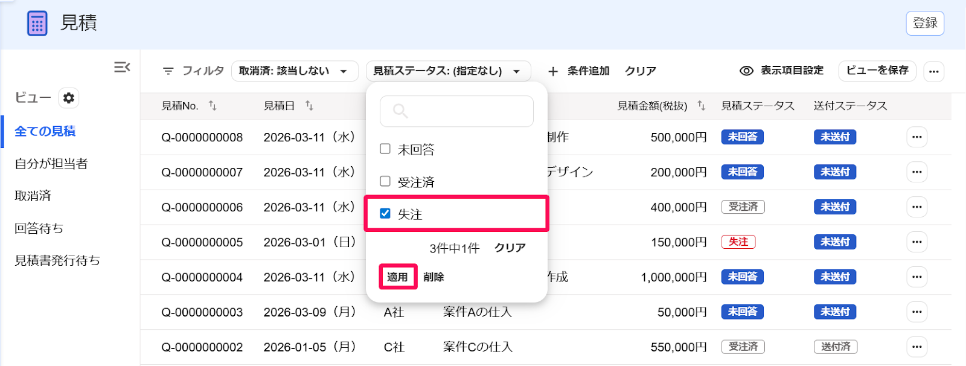
Task: Click the 送付ステータス column header
Action: tap(850, 106)
